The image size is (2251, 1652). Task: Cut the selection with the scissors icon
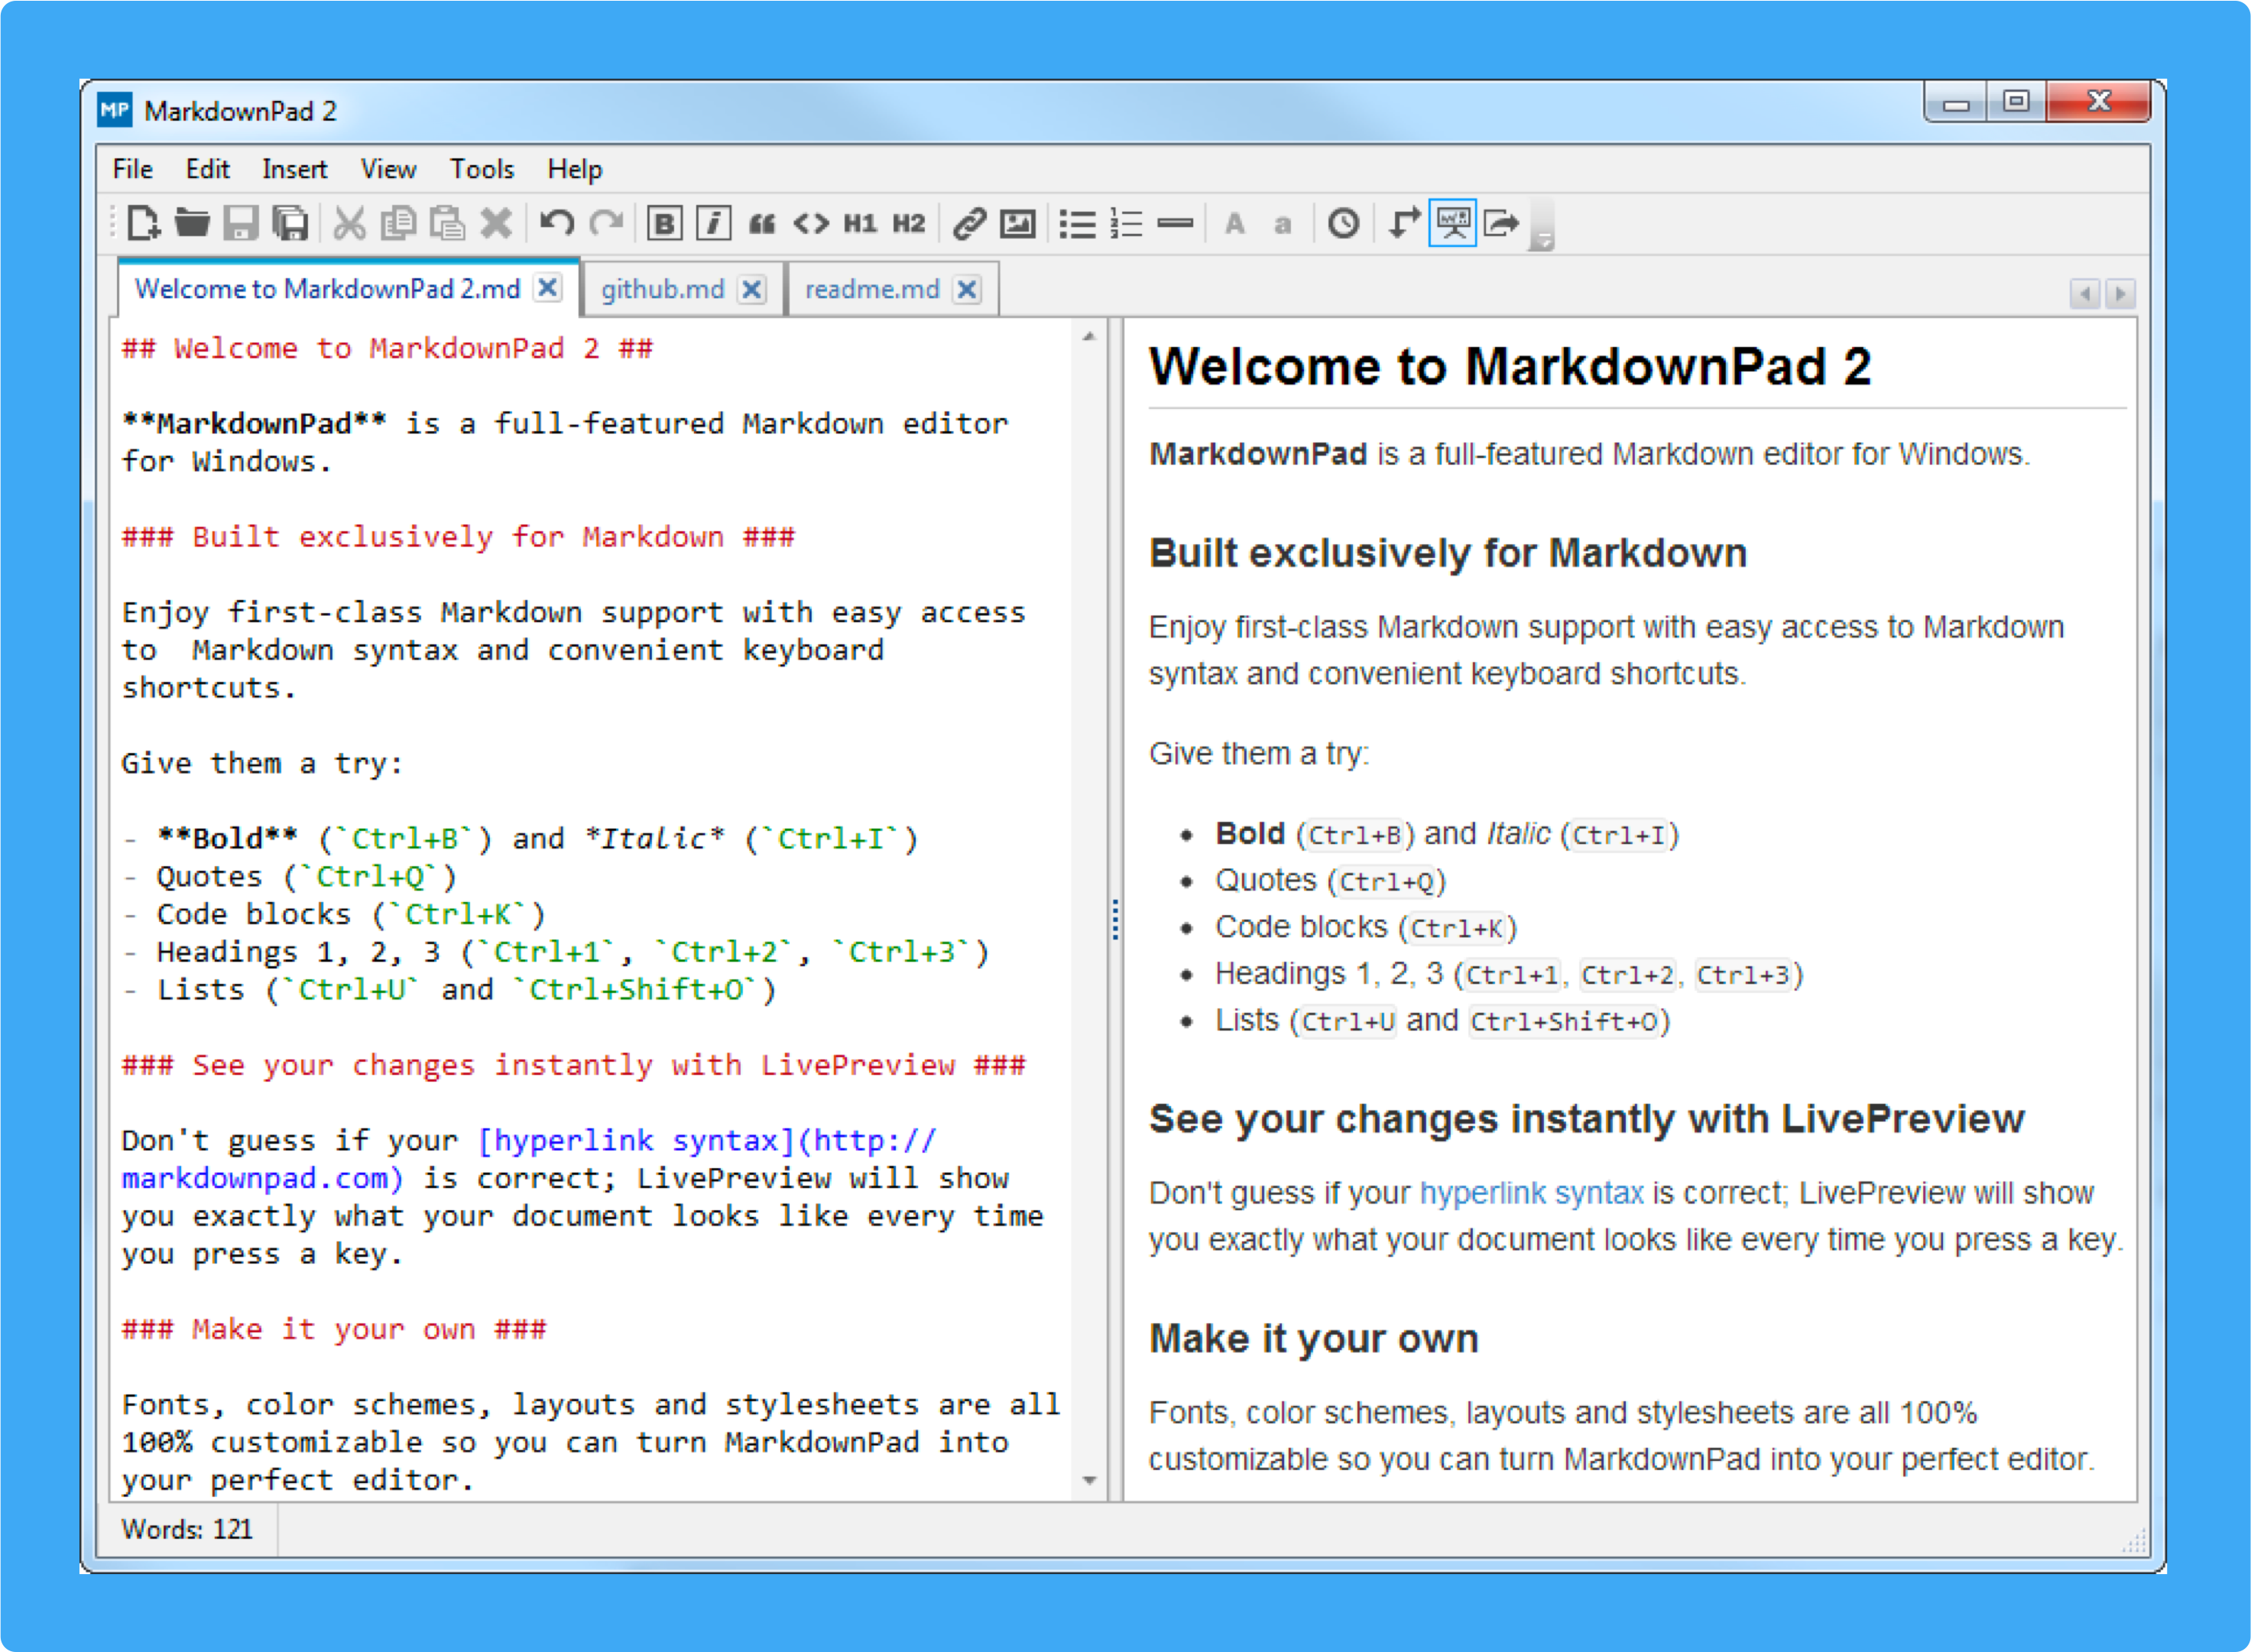coord(349,223)
